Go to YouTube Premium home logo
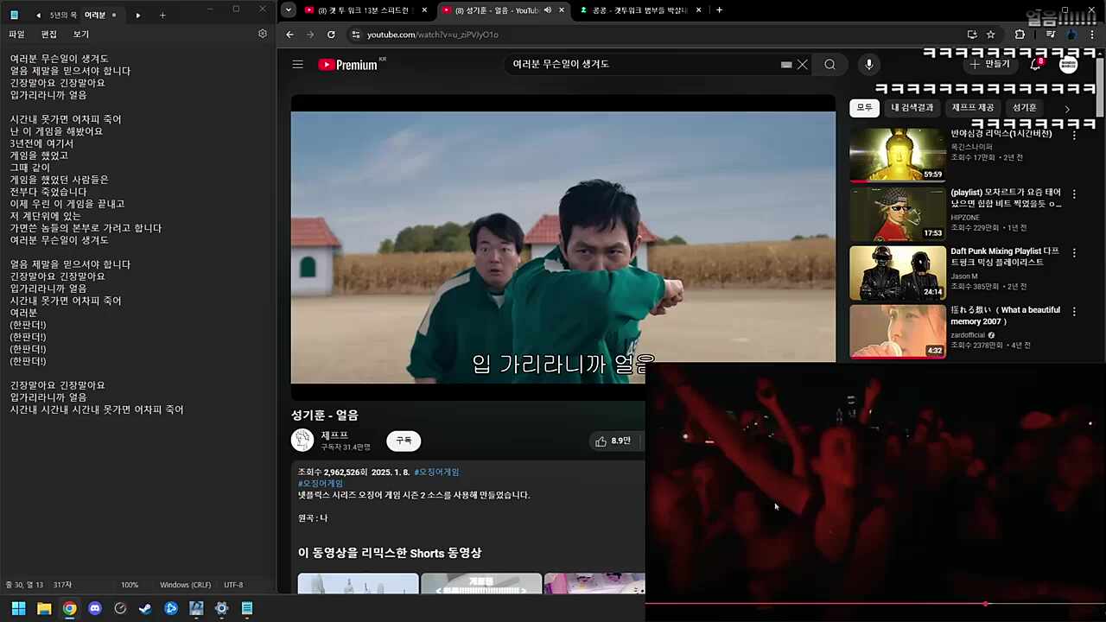 pos(347,65)
